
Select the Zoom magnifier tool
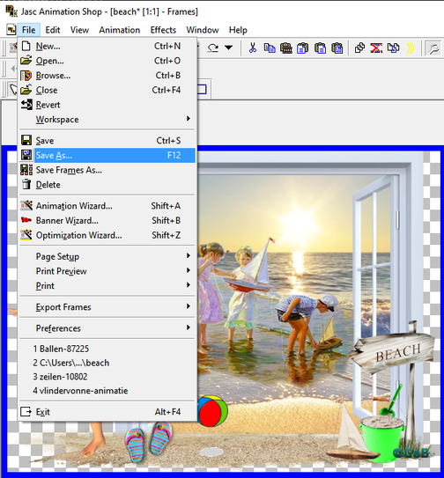[433, 48]
